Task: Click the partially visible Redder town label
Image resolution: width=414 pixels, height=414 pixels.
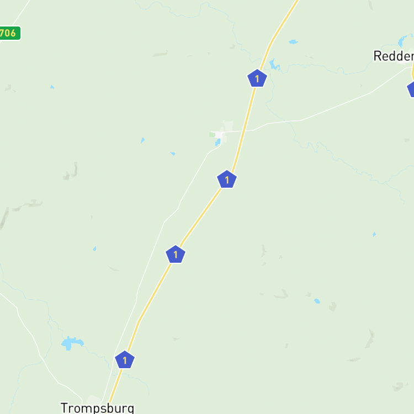Action: click(x=394, y=56)
